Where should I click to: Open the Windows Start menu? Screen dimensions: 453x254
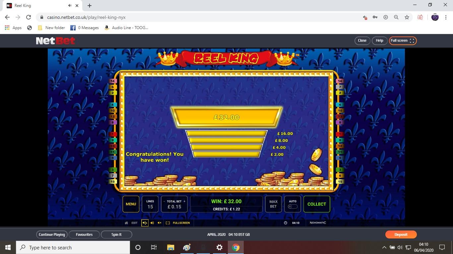click(x=8, y=247)
